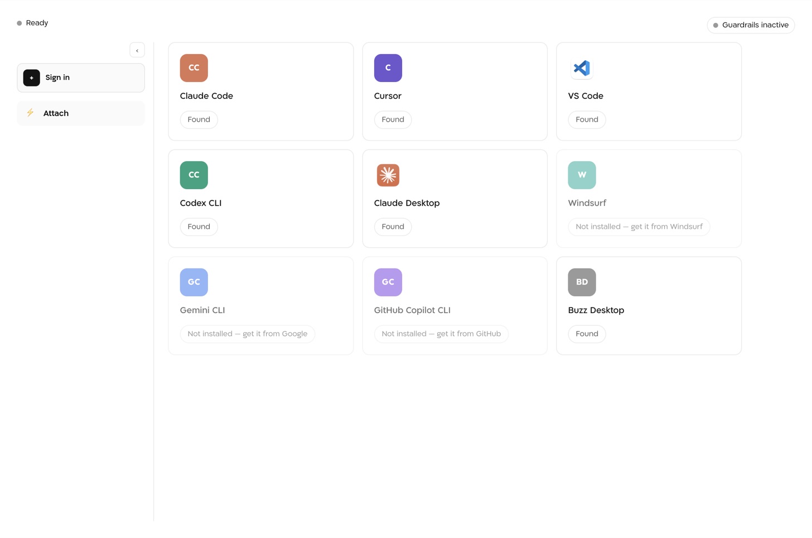Select the VS Code title text
812x538 pixels.
click(586, 96)
